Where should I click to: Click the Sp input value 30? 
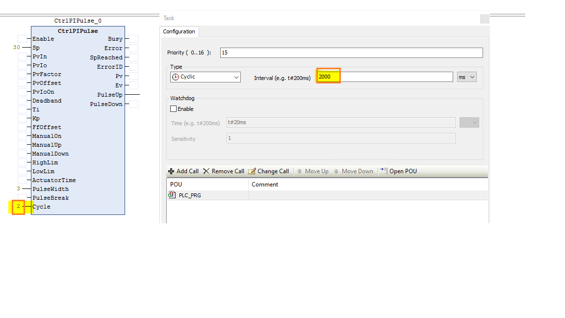coord(17,48)
